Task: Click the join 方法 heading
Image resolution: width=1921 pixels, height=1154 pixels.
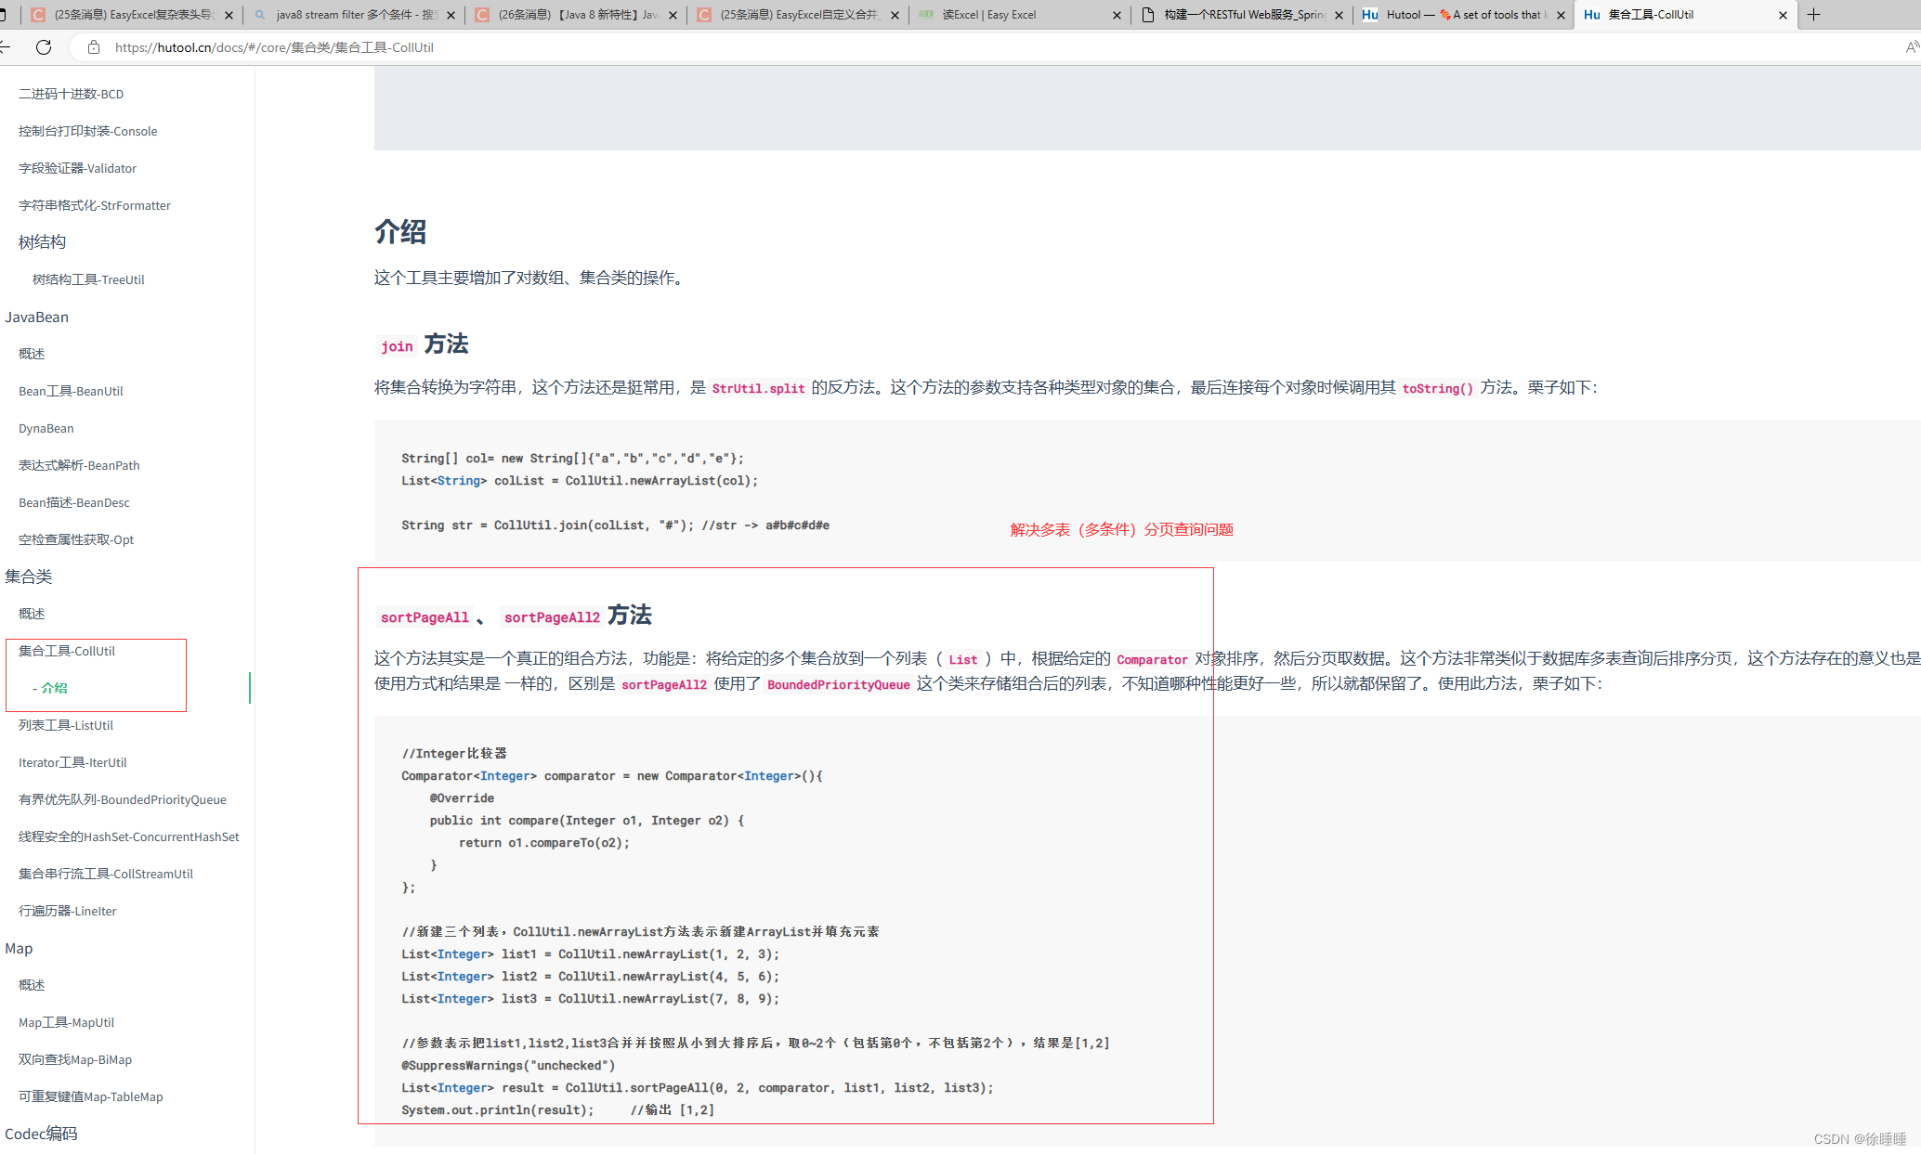Action: click(423, 344)
